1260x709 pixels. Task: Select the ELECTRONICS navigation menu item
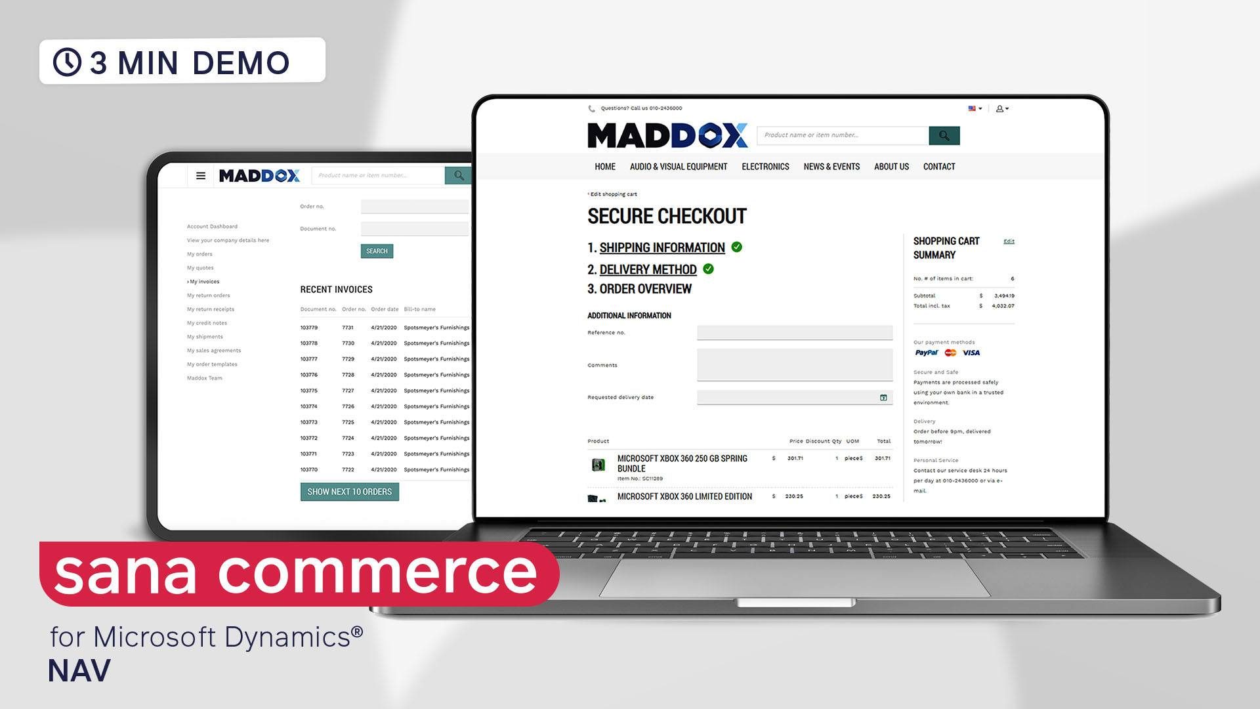pyautogui.click(x=765, y=166)
